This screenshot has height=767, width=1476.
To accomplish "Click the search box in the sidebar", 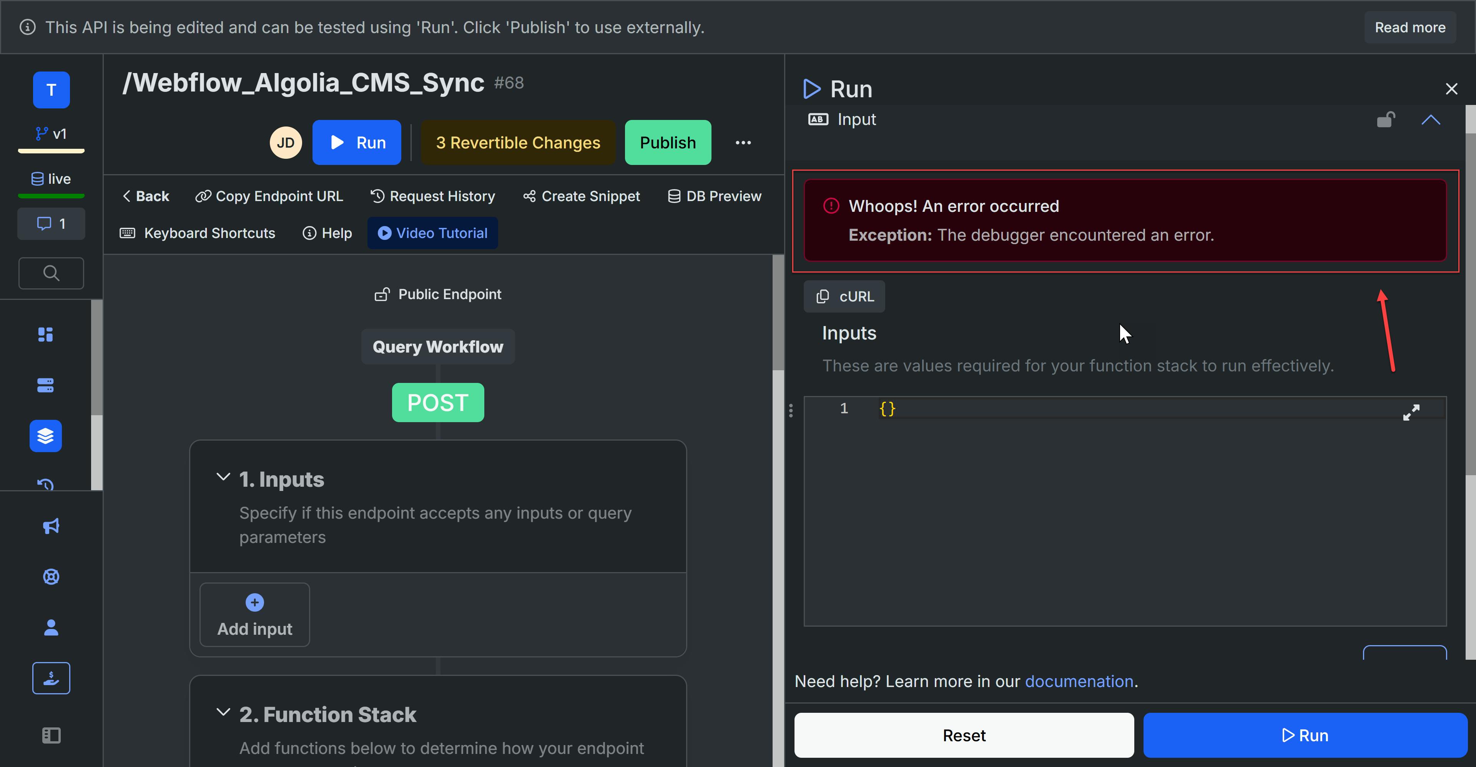I will (51, 273).
